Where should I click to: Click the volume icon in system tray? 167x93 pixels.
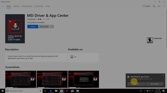(152, 91)
